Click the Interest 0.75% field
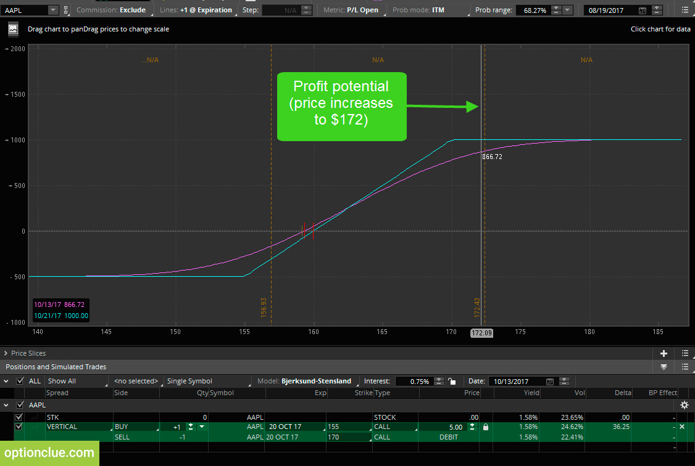This screenshot has height=466, width=695. pyautogui.click(x=414, y=381)
